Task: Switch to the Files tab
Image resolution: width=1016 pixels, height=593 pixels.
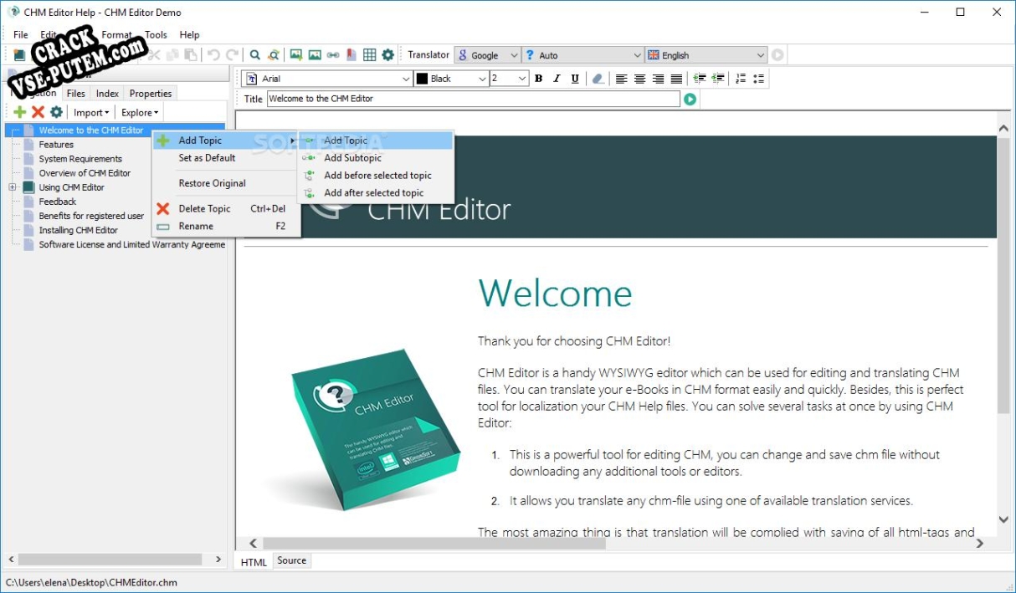Action: pyautogui.click(x=76, y=94)
